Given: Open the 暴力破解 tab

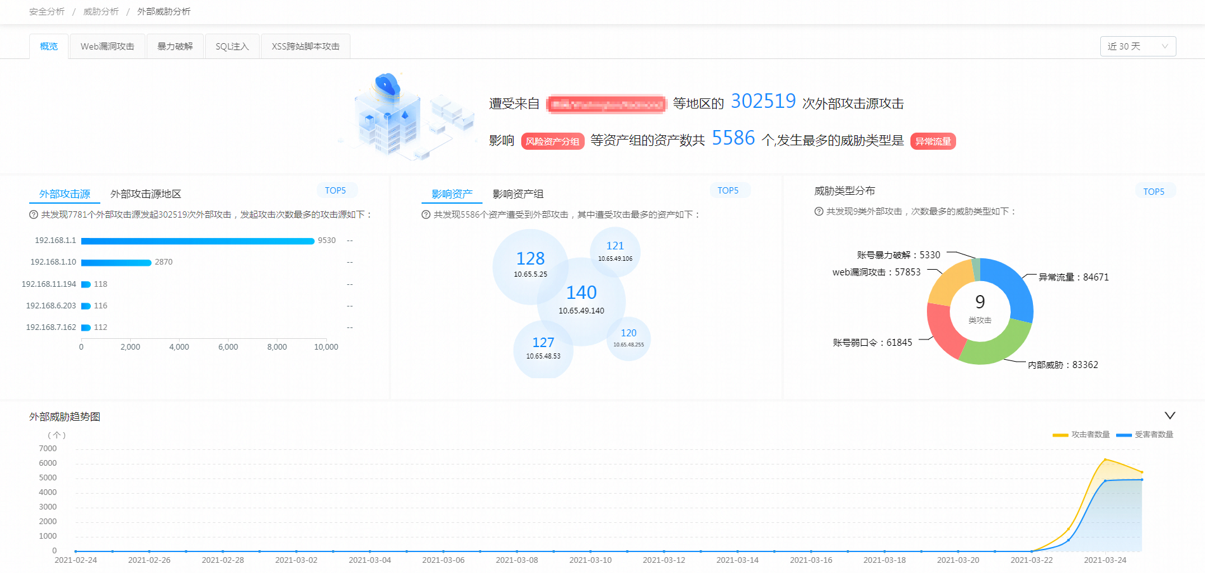Looking at the screenshot, I should (175, 46).
